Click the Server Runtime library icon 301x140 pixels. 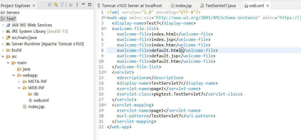click(8, 44)
